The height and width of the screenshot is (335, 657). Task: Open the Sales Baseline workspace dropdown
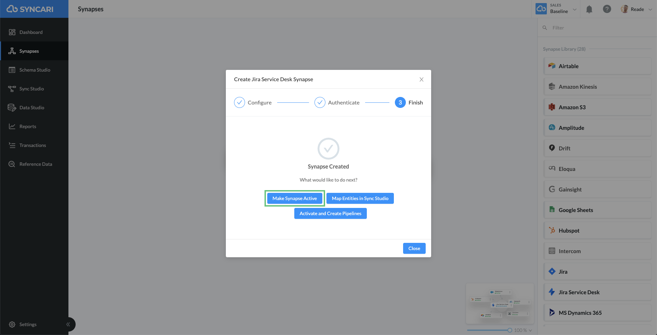coord(556,9)
